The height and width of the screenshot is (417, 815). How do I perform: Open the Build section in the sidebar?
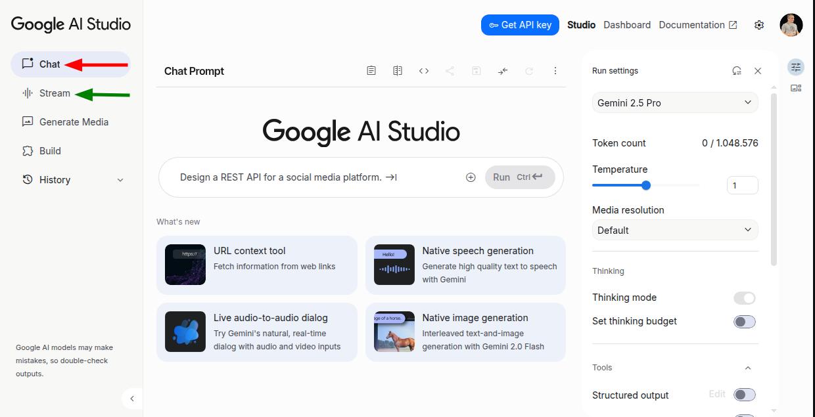70,151
